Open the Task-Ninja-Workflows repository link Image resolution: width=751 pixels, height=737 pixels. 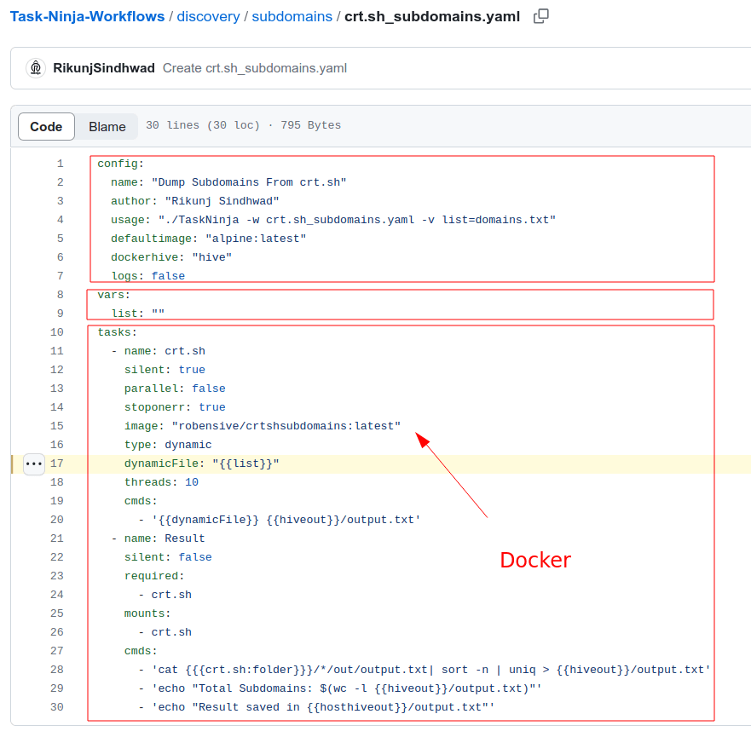coord(87,15)
